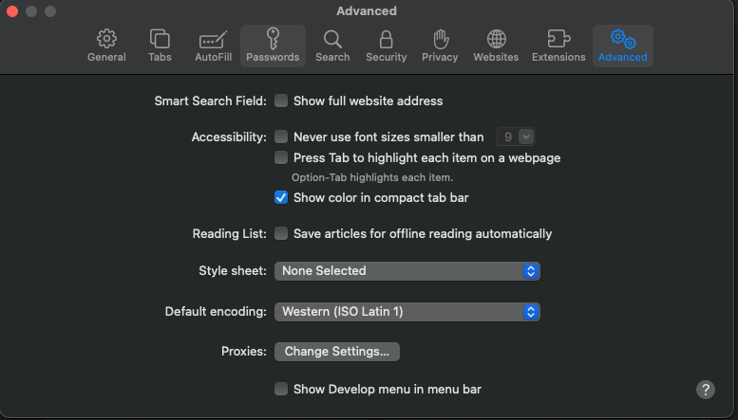Open the Extensions puzzle piece pane
Screen dimensions: 738x420
[558, 40]
